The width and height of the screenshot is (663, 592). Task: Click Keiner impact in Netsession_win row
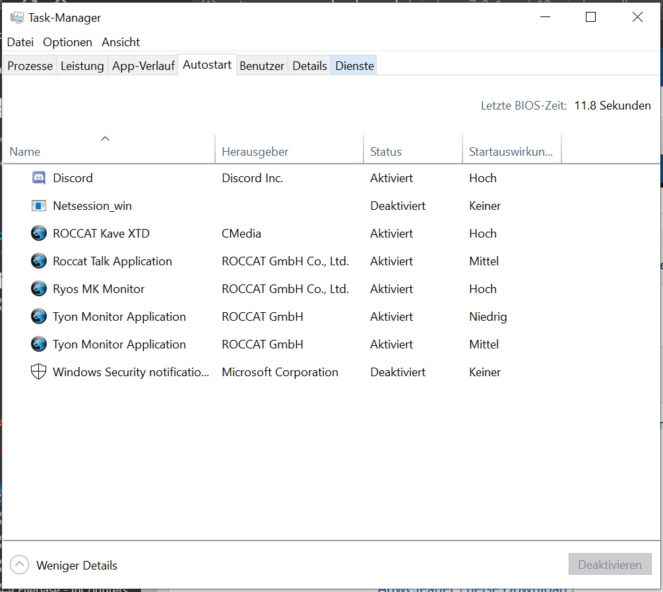[x=485, y=206]
